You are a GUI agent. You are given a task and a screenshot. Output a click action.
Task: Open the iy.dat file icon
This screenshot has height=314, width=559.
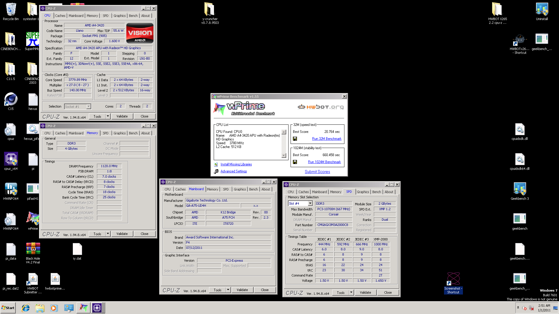point(77,251)
